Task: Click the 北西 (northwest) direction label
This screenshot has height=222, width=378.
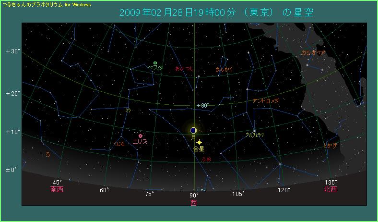Action: [330, 189]
